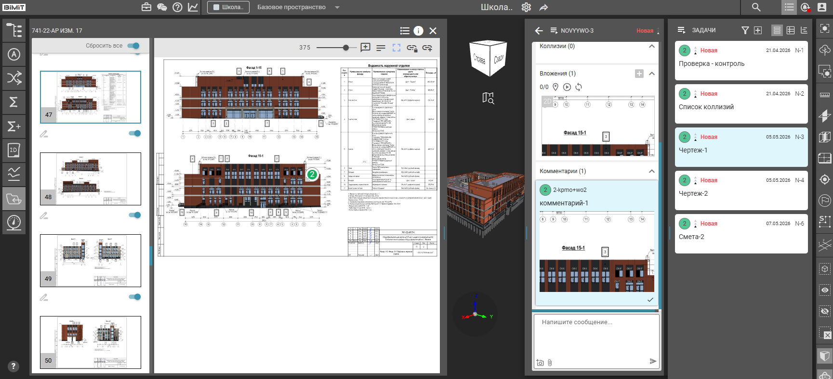Viewport: 833px width, 379px height.
Task: Toggle the switch below sheet 48 thumbnail
Action: click(x=135, y=215)
